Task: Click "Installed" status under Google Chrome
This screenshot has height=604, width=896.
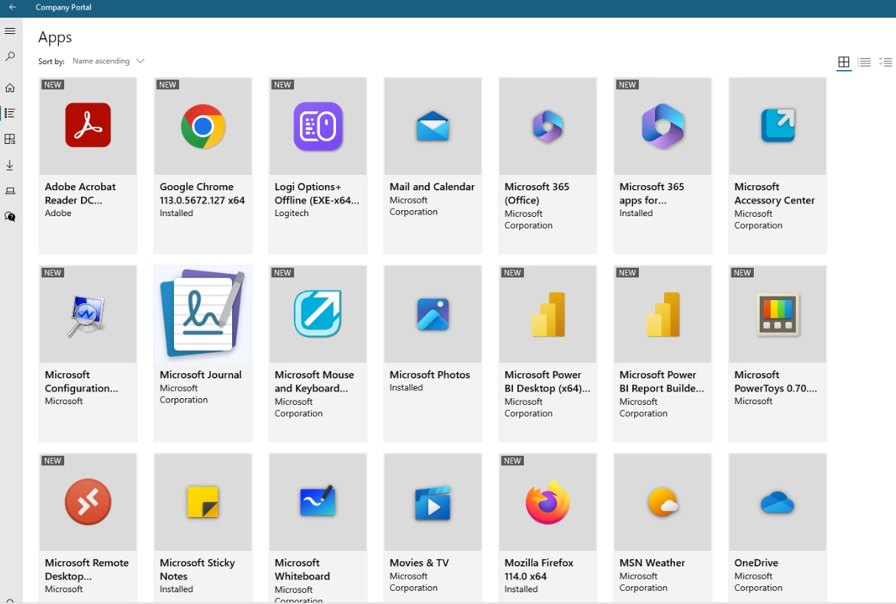Action: point(176,213)
